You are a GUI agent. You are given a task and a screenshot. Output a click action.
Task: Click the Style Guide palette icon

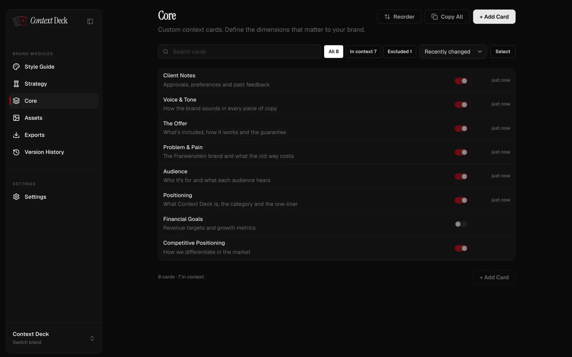[16, 67]
